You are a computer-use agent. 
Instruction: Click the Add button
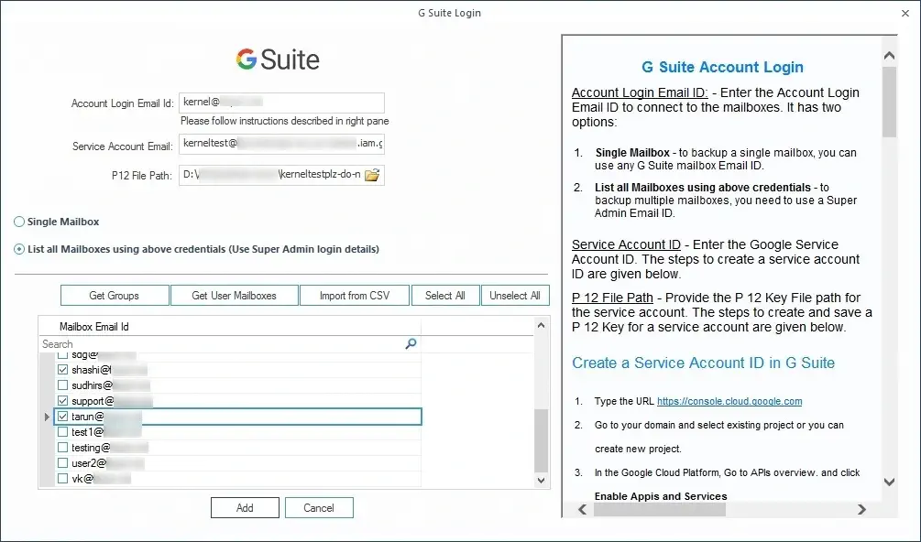[x=245, y=508]
